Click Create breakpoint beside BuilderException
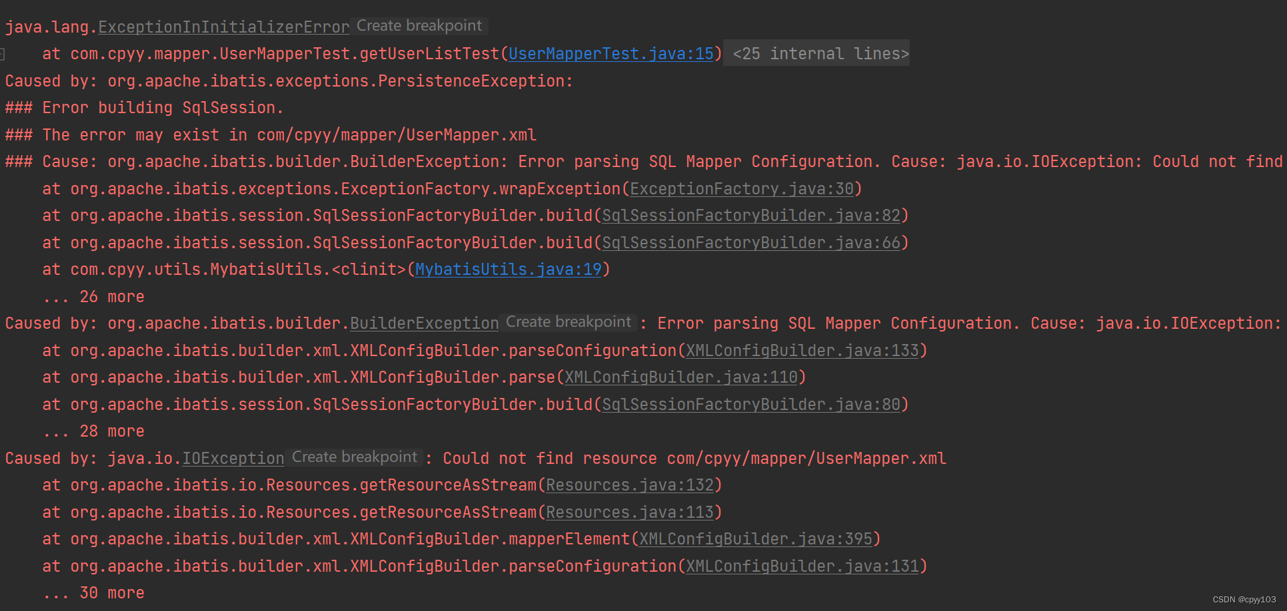The image size is (1287, 611). pos(569,322)
